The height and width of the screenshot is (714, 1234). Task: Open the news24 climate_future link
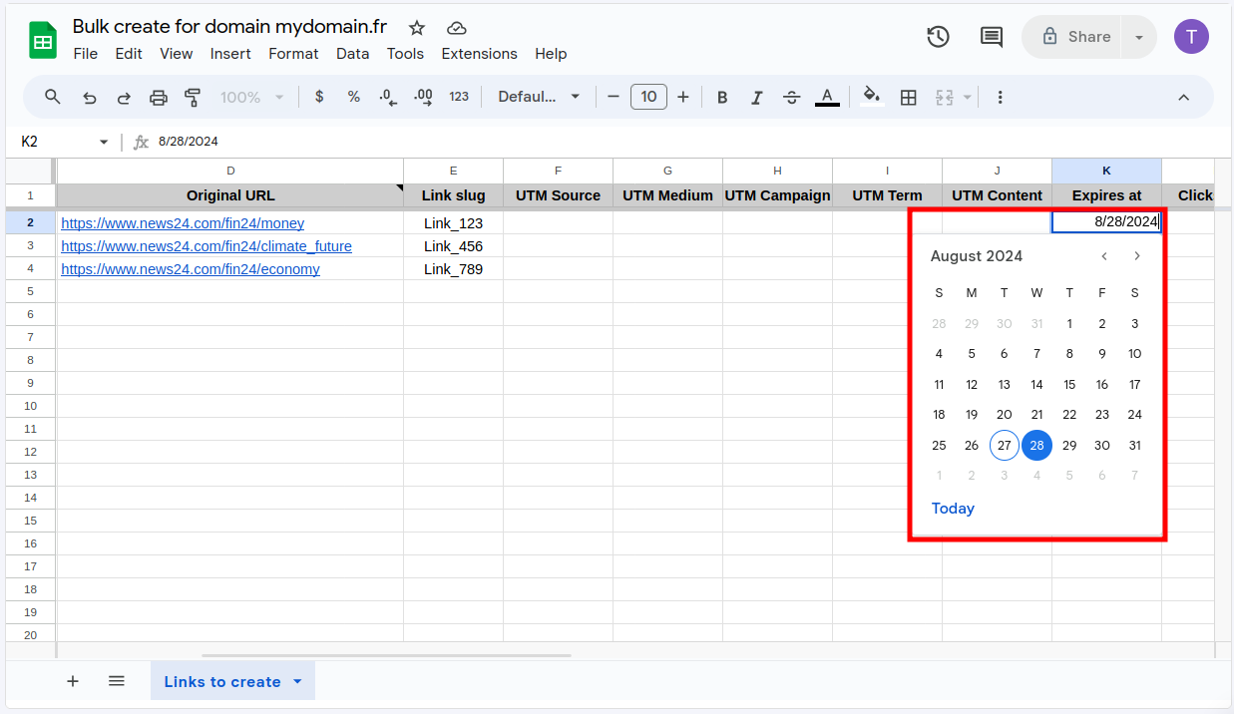pyautogui.click(x=206, y=246)
